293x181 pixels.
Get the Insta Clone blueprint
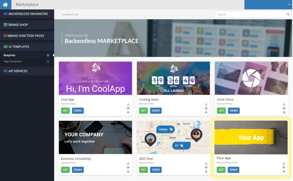coord(221,111)
